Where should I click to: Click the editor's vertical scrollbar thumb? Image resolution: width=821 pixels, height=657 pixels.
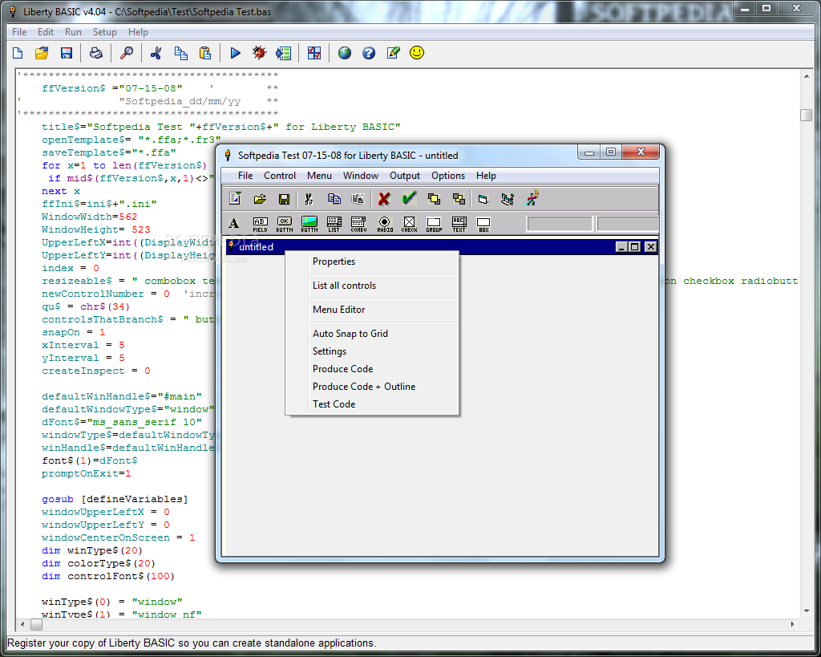(x=806, y=115)
